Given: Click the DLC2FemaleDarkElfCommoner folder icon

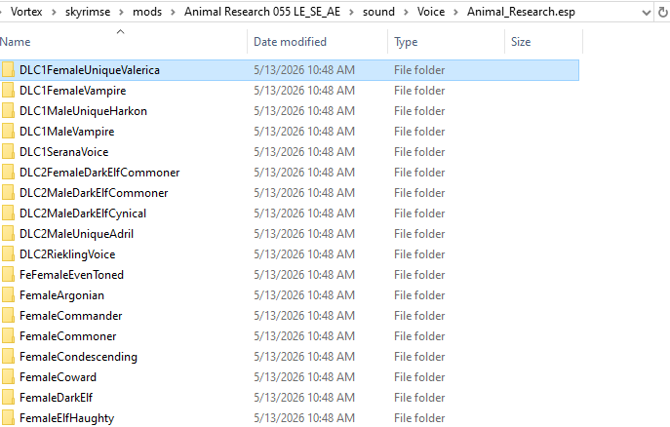Looking at the screenshot, I should (8, 173).
